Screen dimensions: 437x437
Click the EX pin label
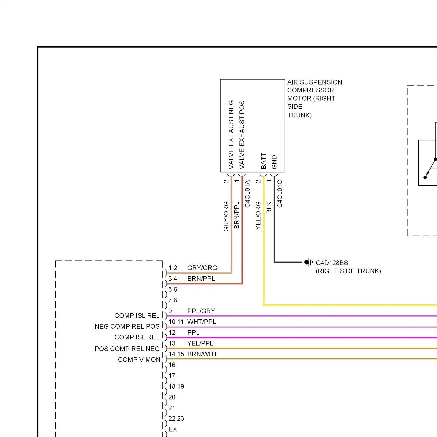click(x=173, y=429)
